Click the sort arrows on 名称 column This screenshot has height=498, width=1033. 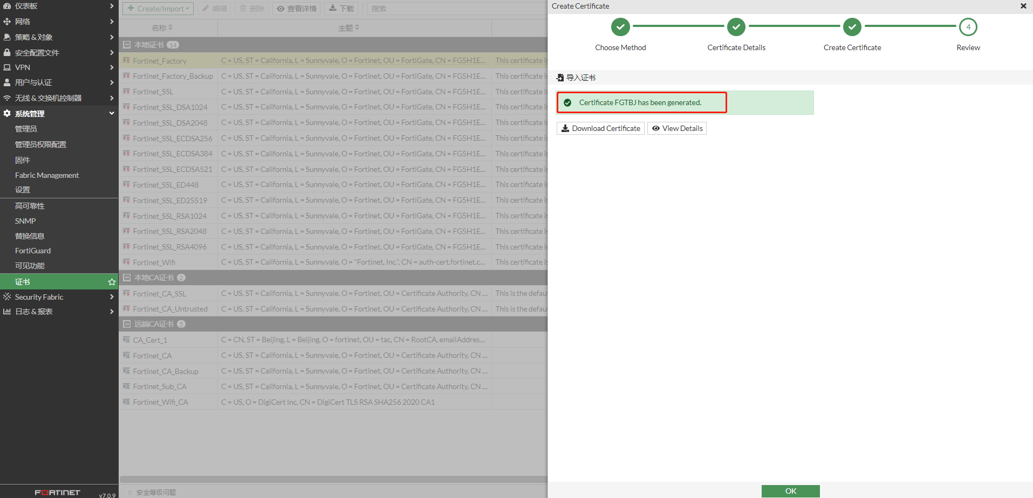(170, 27)
